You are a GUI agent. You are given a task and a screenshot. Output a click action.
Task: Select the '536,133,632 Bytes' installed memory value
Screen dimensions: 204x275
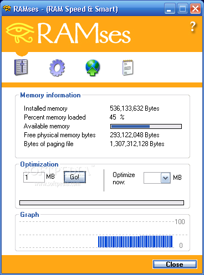135,108
